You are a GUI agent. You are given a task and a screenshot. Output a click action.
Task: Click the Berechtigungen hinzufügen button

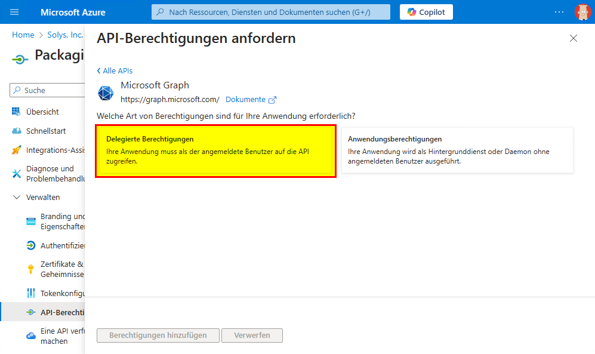tap(158, 335)
